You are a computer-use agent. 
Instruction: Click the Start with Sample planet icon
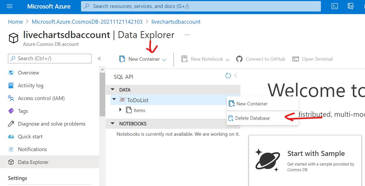coord(268,160)
